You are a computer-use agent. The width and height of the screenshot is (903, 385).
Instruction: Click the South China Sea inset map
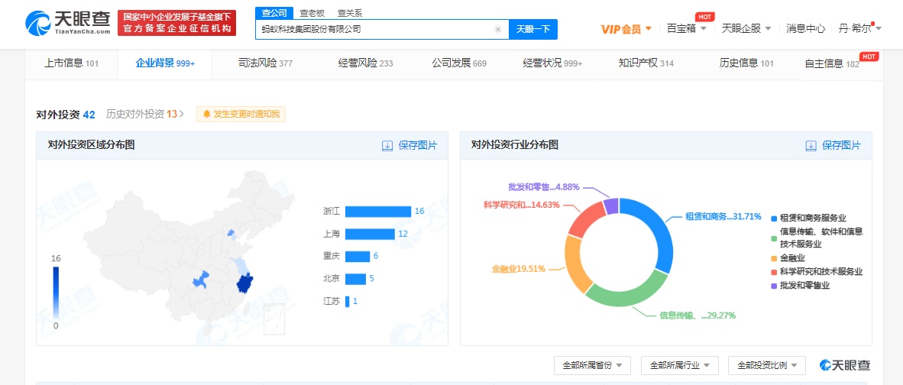(x=274, y=319)
